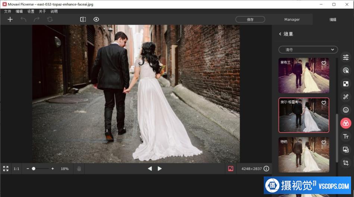Toggle the eye preview of original image
This screenshot has width=354, height=197.
(x=96, y=19)
